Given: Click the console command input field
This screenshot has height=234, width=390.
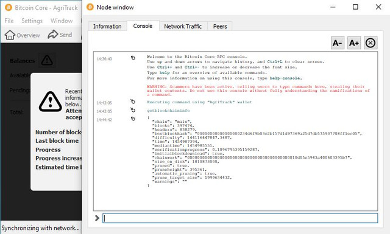Looking at the screenshot, I should click(240, 218).
